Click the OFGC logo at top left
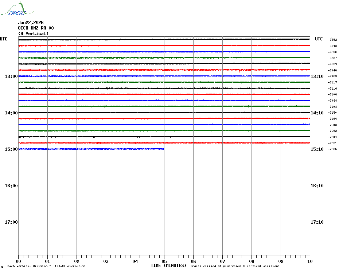This screenshot has width=339, height=271. pyautogui.click(x=17, y=8)
